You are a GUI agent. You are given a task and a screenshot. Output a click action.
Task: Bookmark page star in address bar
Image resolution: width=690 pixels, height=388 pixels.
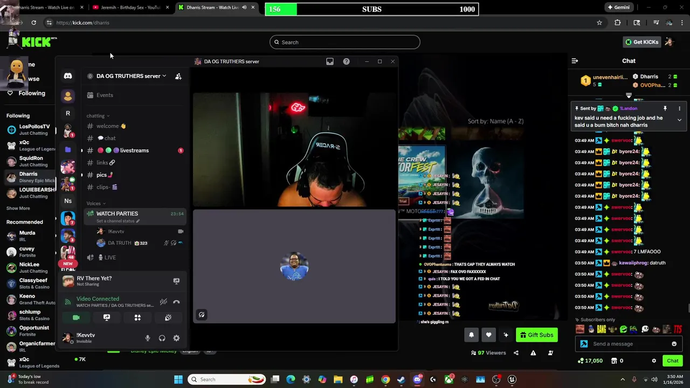click(x=599, y=23)
